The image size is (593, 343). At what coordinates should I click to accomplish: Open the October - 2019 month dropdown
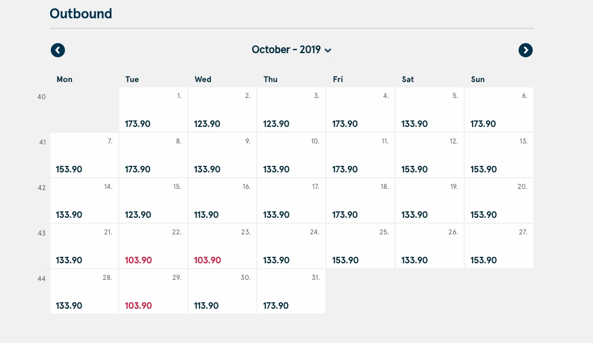(x=291, y=50)
